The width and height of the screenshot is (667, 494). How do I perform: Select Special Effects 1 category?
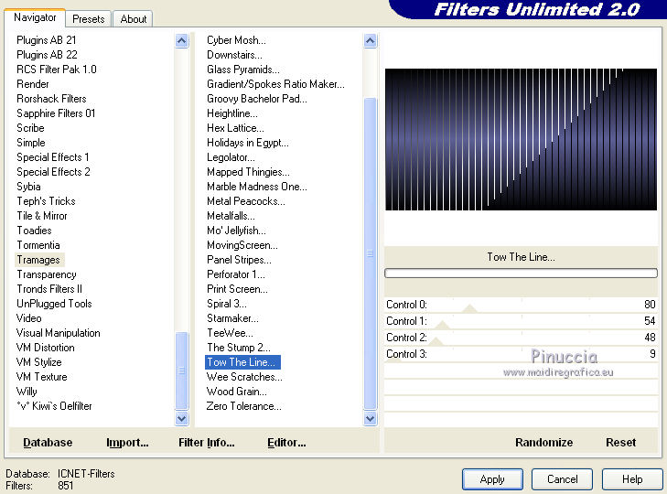click(53, 157)
